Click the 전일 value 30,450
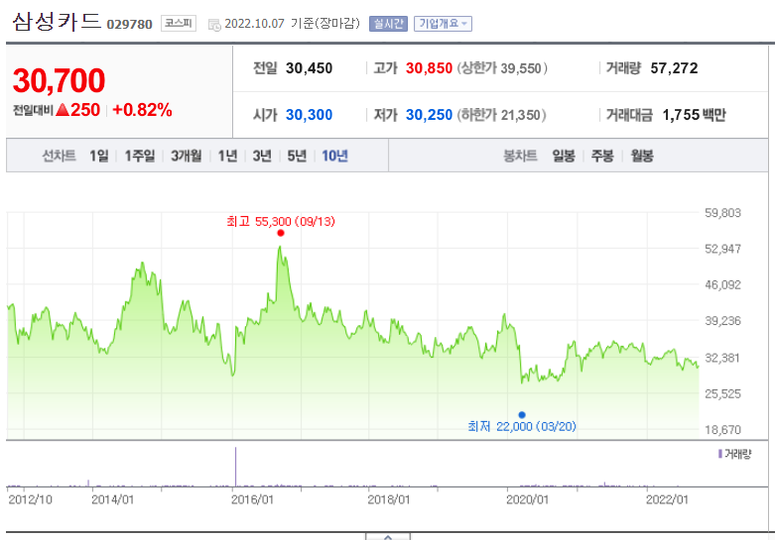This screenshot has width=775, height=540. 309,68
